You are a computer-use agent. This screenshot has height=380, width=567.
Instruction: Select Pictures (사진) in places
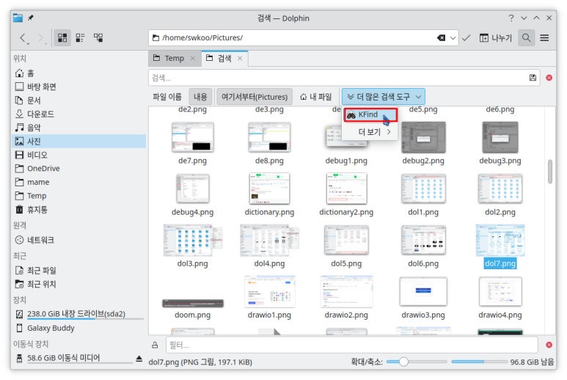tap(78, 142)
